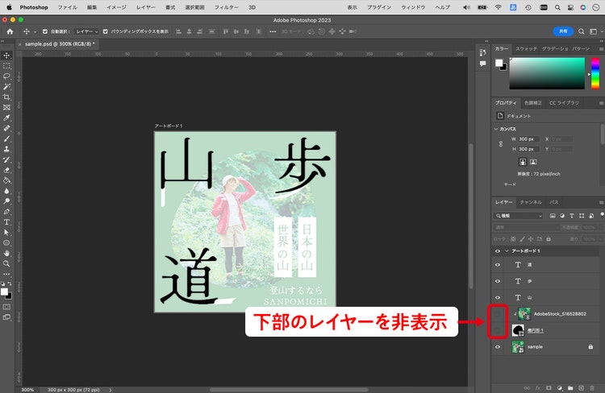Switch to the スウォッチ tab

pos(526,49)
